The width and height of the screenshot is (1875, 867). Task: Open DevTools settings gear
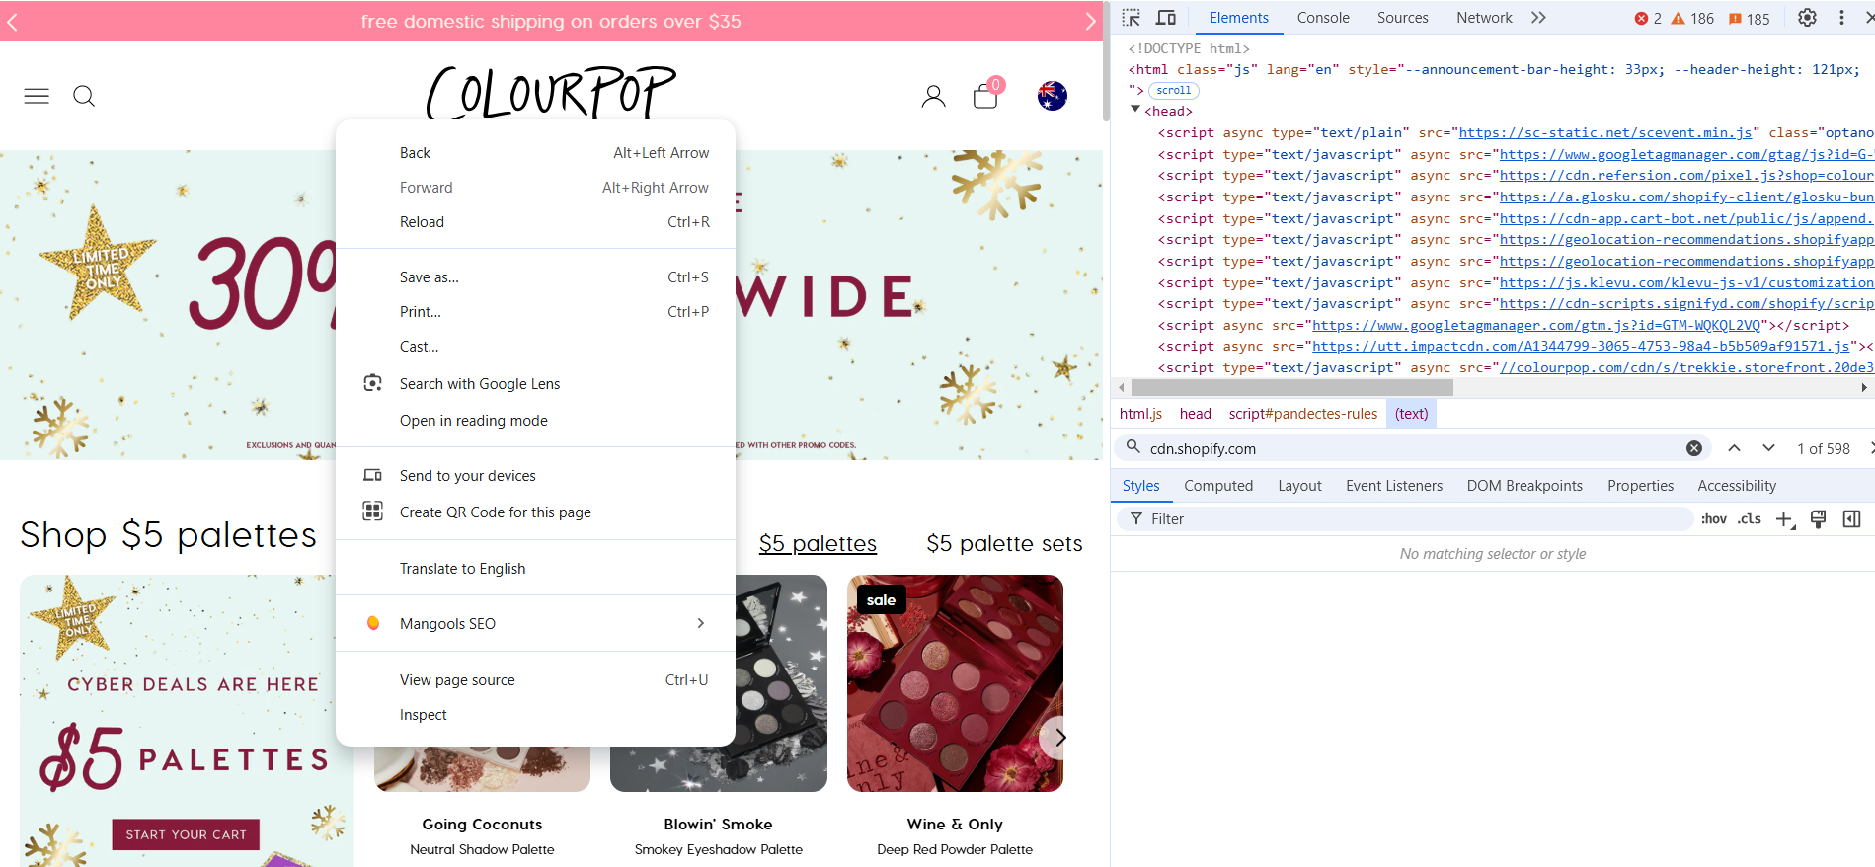[1807, 18]
